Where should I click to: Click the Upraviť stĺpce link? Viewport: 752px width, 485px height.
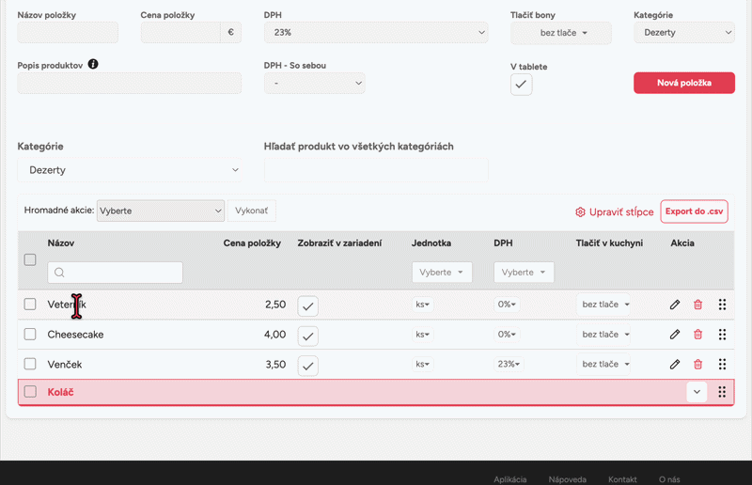pyautogui.click(x=621, y=212)
